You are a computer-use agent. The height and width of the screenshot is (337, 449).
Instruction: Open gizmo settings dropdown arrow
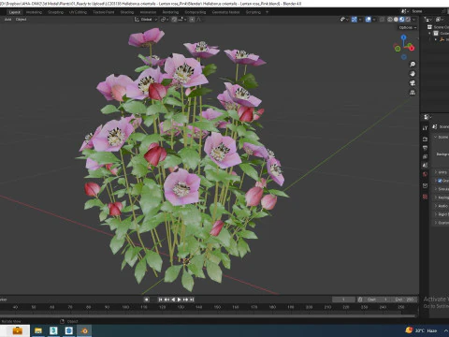tap(360, 20)
